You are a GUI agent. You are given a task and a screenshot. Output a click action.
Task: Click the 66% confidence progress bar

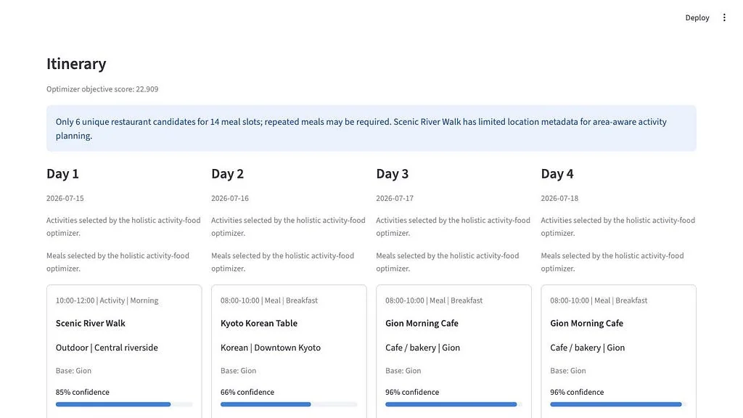pyautogui.click(x=289, y=404)
